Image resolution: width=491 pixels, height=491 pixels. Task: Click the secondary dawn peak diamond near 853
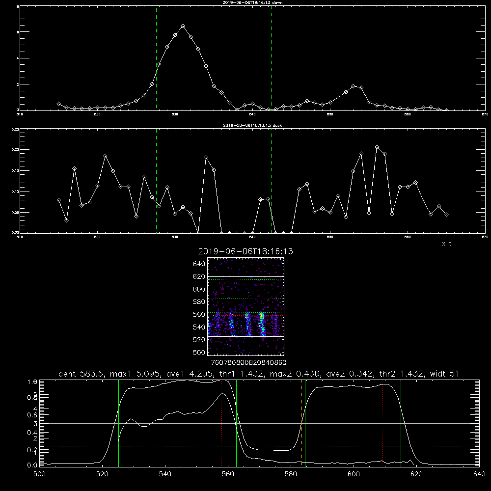[x=354, y=86]
